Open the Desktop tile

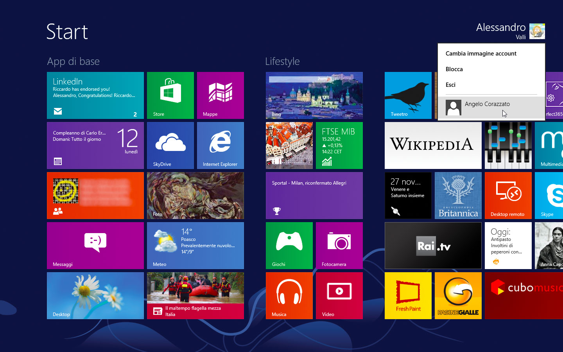click(x=95, y=296)
